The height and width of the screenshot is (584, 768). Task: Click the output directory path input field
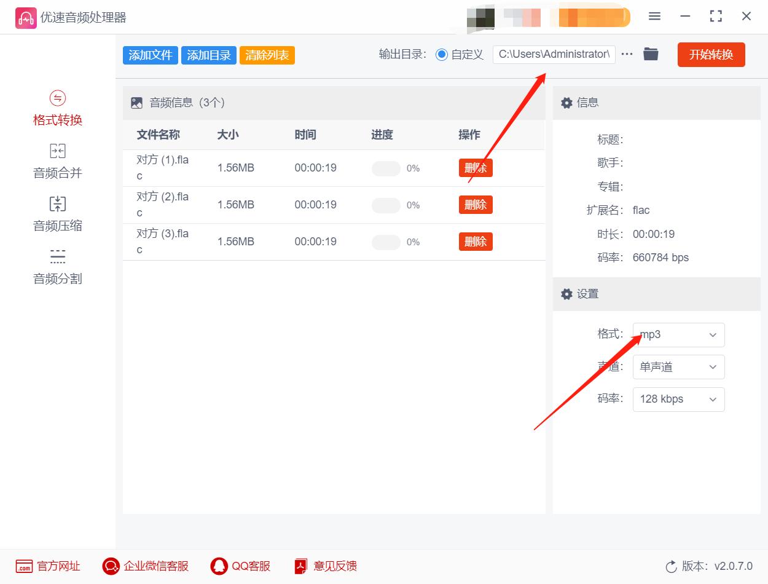coord(553,54)
